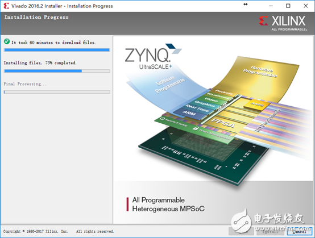Viewport: 315px width, 238px height.
Task: Click the greyed-out Install button
Action: [271, 232]
